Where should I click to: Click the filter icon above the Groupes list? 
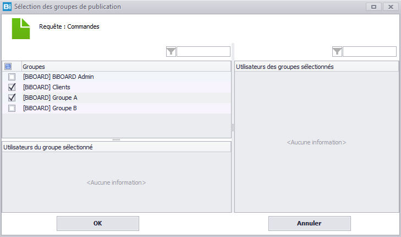(x=171, y=51)
